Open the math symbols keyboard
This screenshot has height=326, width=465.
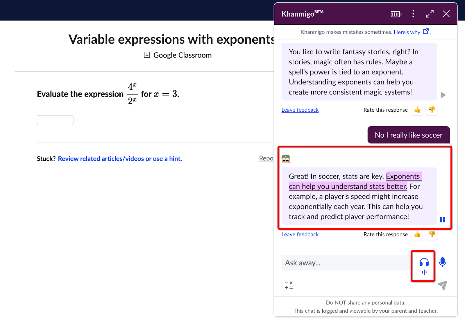pyautogui.click(x=288, y=285)
